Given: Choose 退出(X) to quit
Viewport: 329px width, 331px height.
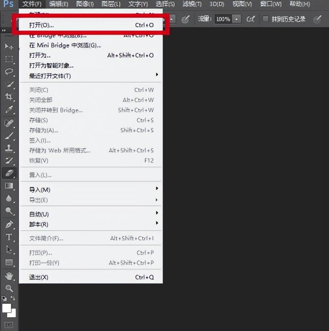Looking at the screenshot, I should (91, 277).
